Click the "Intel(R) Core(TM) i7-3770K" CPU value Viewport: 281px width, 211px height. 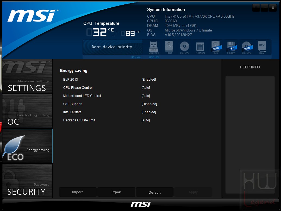pos(200,17)
